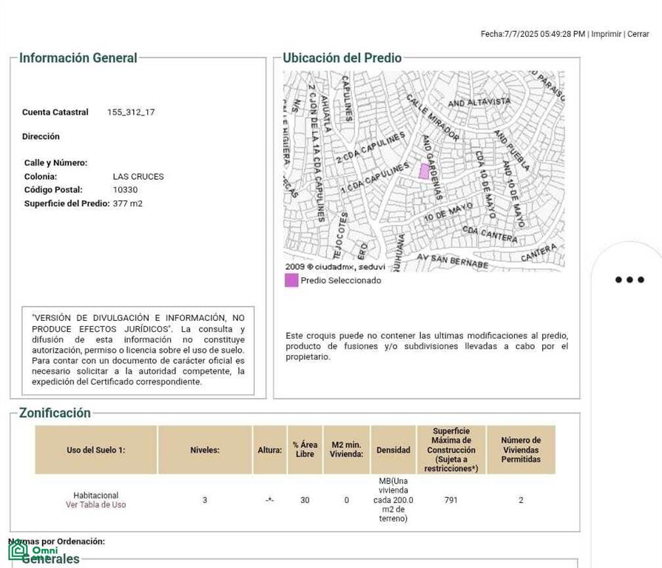Click the Código Postal value 10330
Screen dimensions: 662x568
[x=125, y=190]
